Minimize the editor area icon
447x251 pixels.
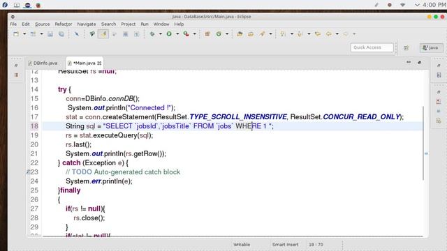(x=409, y=62)
